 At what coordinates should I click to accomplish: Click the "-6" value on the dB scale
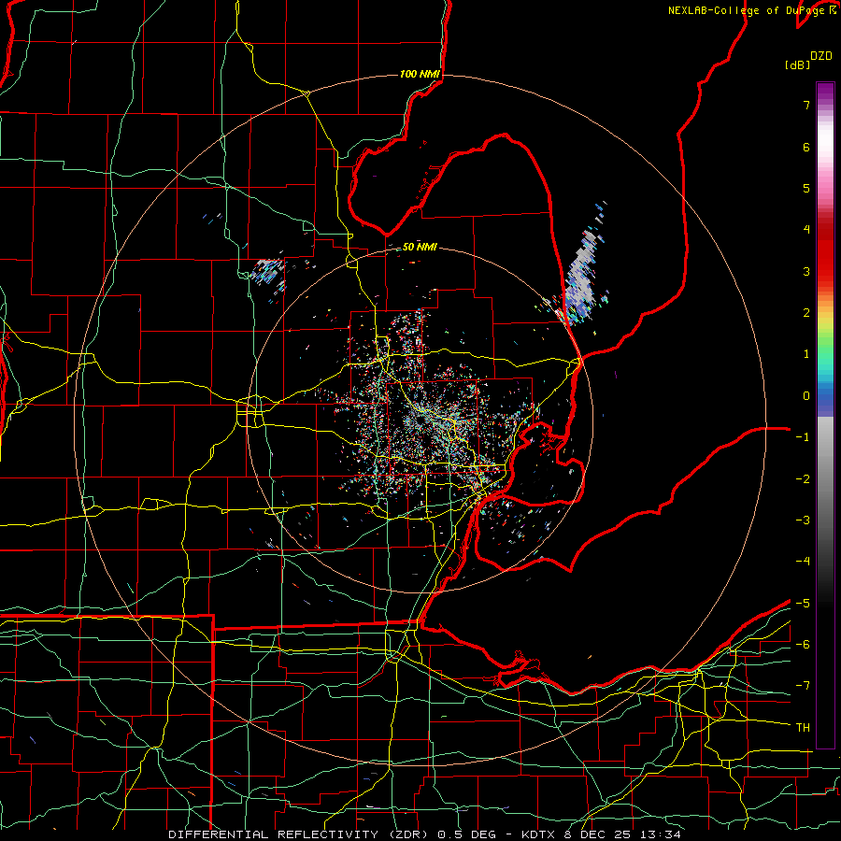tap(803, 645)
